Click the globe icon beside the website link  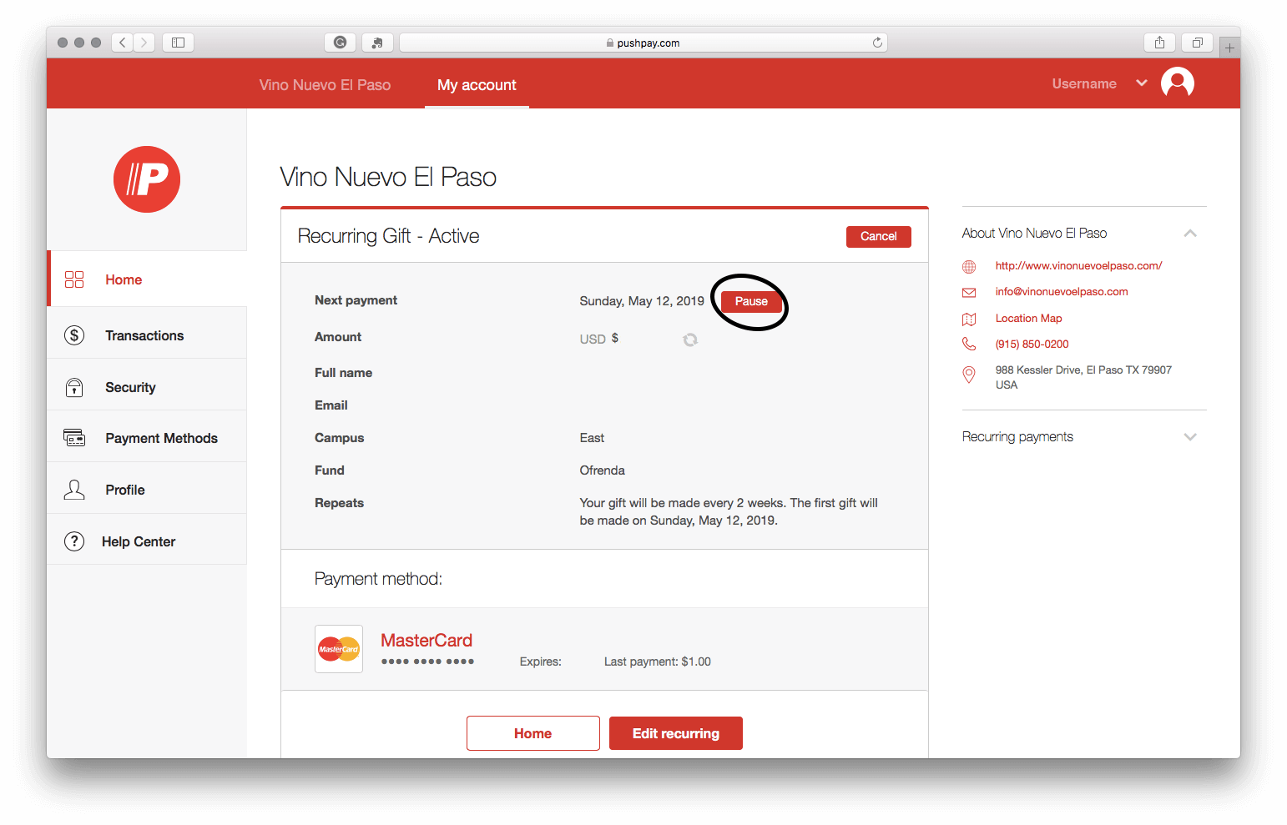click(x=969, y=267)
